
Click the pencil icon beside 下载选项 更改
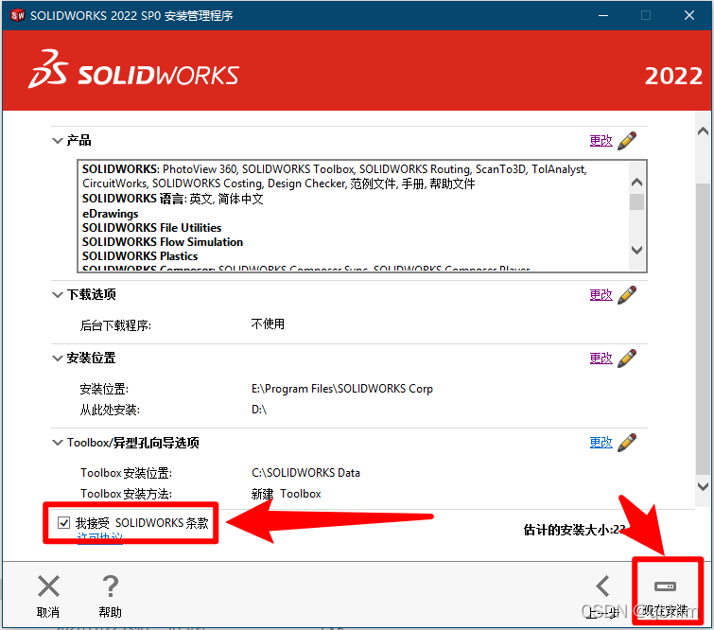pos(627,295)
